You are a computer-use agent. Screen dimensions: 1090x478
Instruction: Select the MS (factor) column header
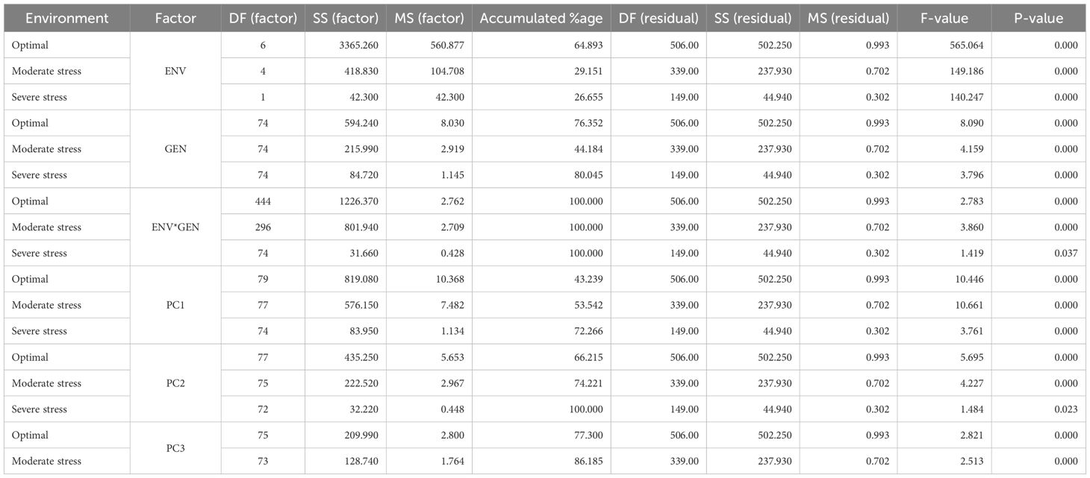click(429, 19)
